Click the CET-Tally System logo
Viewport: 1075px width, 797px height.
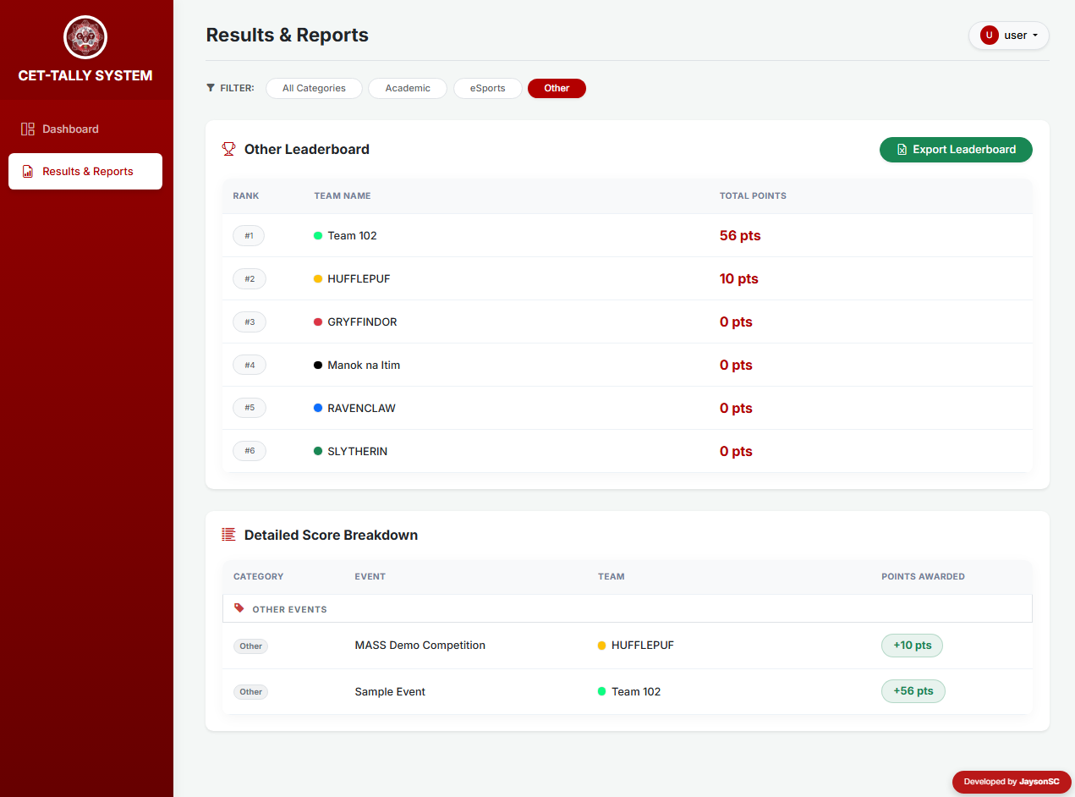(85, 37)
